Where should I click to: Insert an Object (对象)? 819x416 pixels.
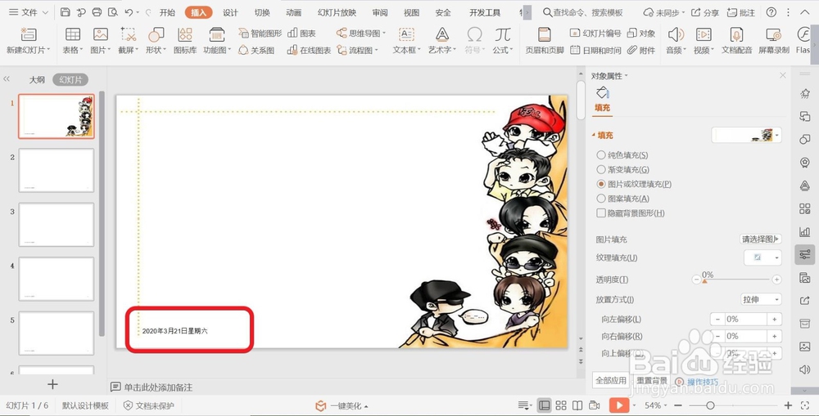coord(641,34)
